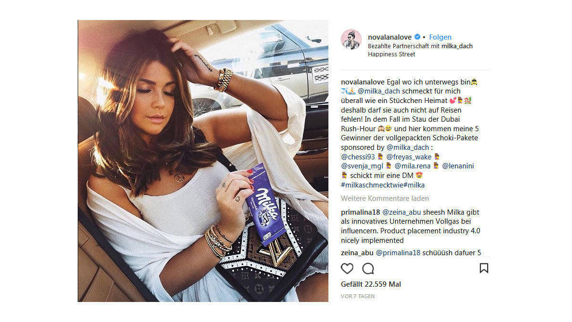572x322 pixels.
Task: Open the post timestamp Vor 7 Tagen
Action: (358, 296)
